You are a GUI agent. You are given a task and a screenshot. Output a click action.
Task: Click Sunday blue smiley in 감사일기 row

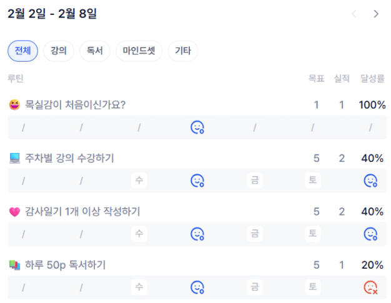pos(370,234)
